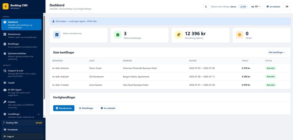The width and height of the screenshot is (293, 140).
Task: Open Health in the sidebar
Action: [21, 83]
